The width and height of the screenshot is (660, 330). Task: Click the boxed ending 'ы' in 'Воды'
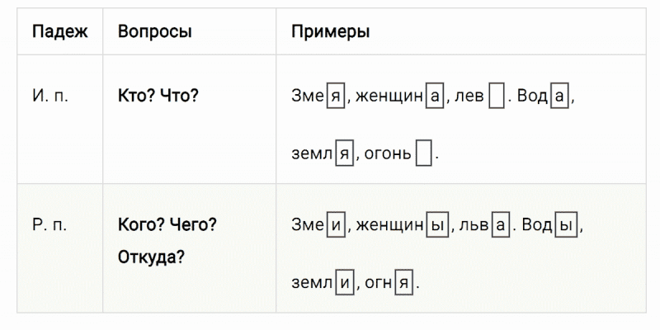pos(564,224)
